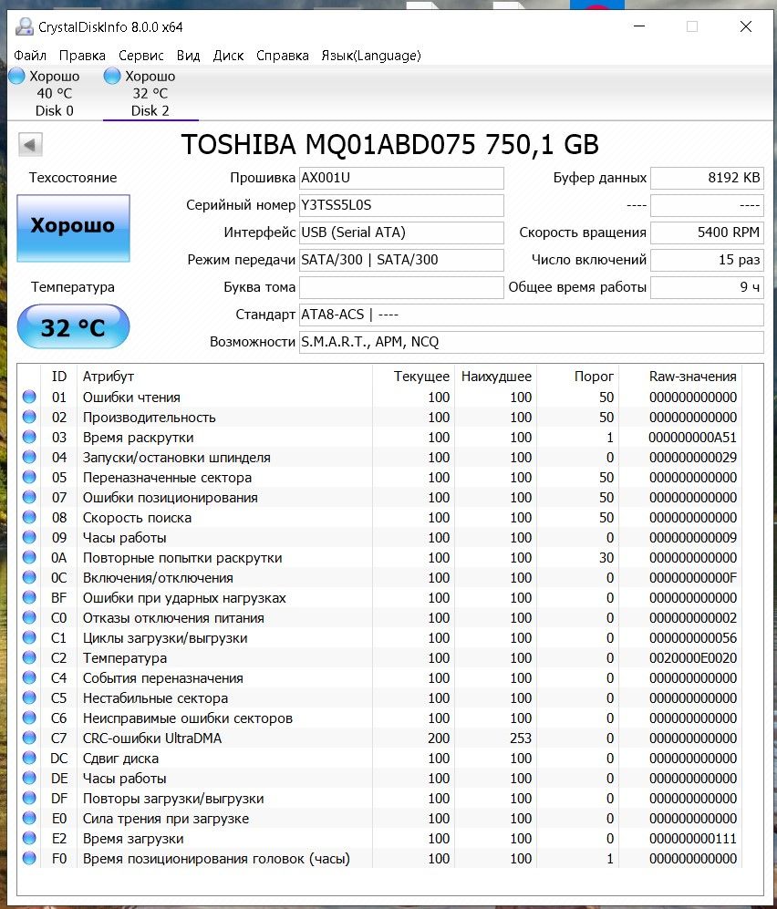Viewport: 777px width, 909px height.
Task: Click the Режим передачи field SATA/300
Action: tap(401, 260)
